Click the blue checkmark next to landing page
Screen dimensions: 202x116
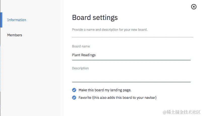tap(74, 90)
